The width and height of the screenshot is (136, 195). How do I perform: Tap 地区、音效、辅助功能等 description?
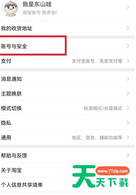(x=97, y=138)
